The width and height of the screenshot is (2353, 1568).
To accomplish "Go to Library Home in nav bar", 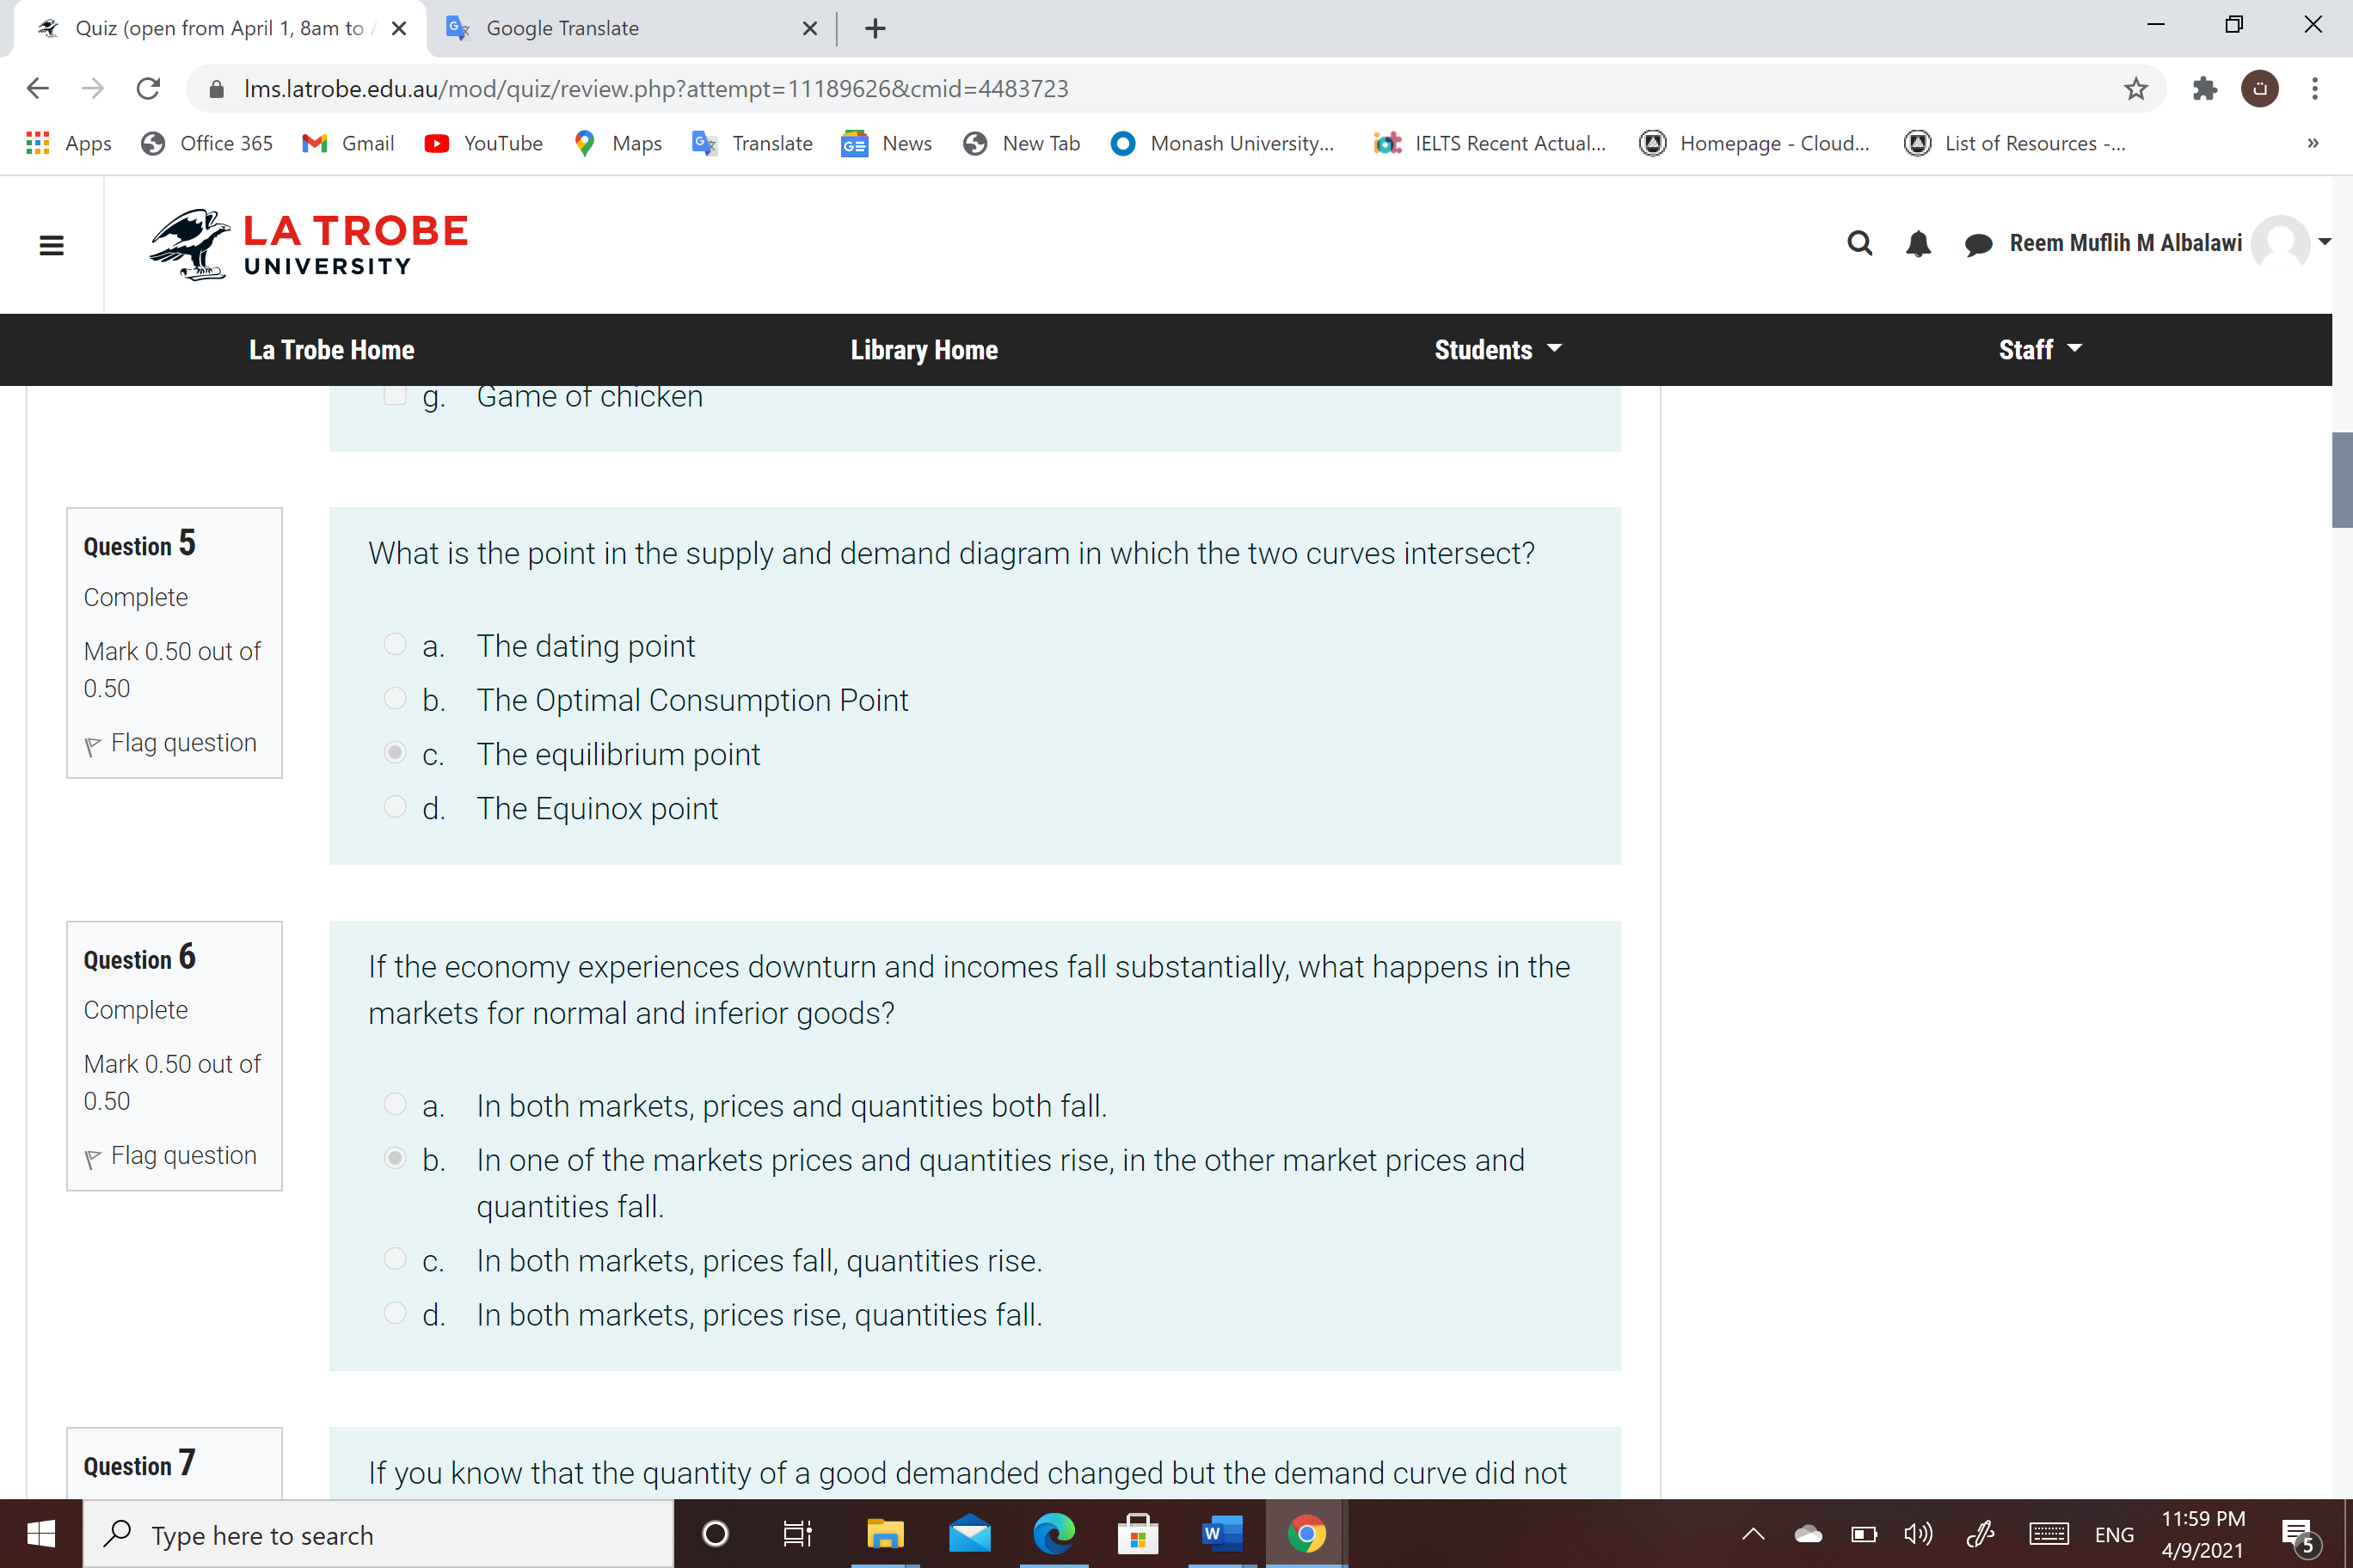I will coord(924,350).
